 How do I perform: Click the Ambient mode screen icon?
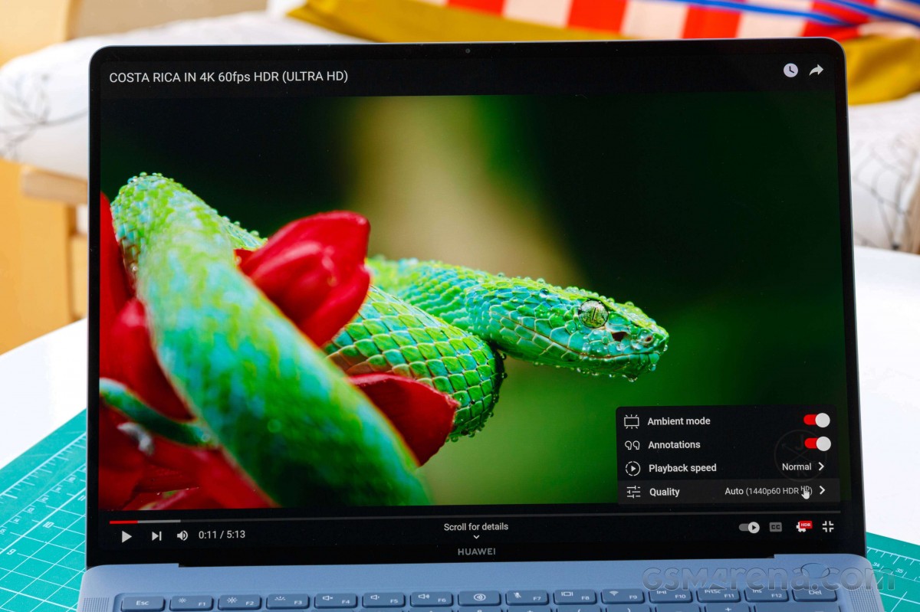(632, 421)
